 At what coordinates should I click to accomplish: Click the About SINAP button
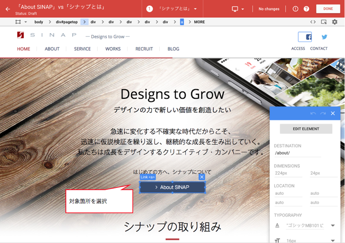click(x=172, y=187)
